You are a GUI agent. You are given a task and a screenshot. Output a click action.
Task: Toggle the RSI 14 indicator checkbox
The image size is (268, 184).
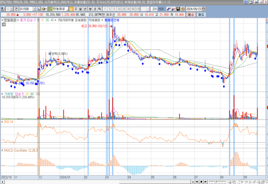click(x=2, y=122)
